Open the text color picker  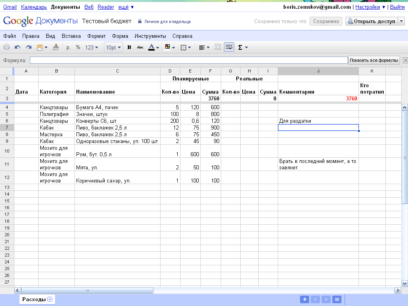pos(153,47)
